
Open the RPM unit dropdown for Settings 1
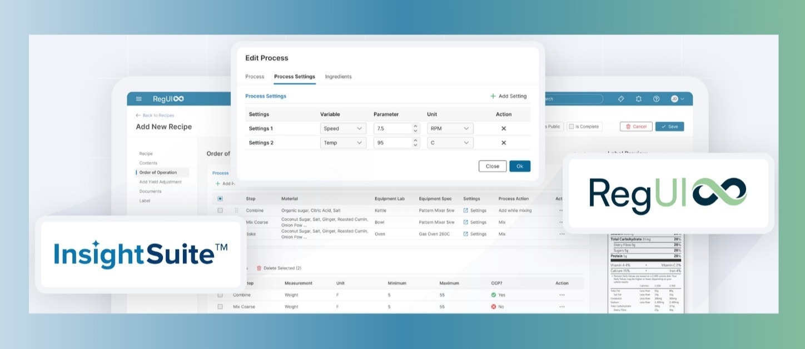point(450,128)
